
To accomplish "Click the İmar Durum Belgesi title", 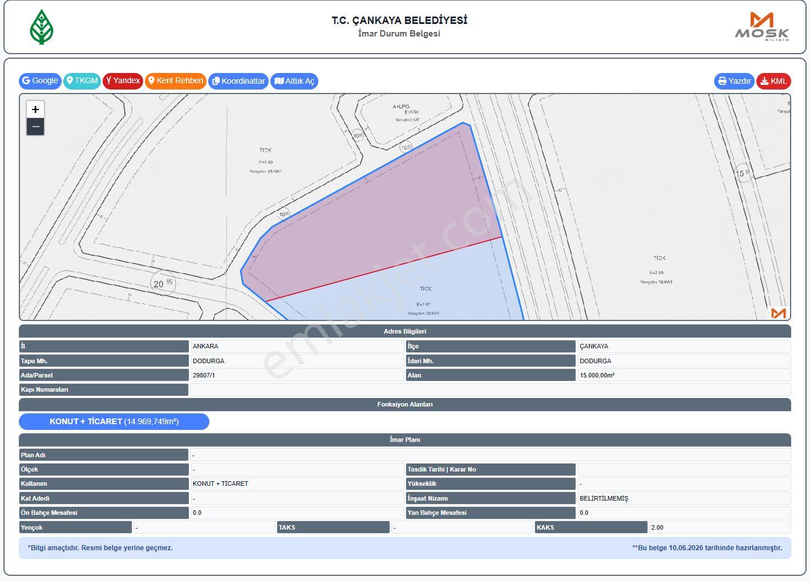I will point(399,34).
